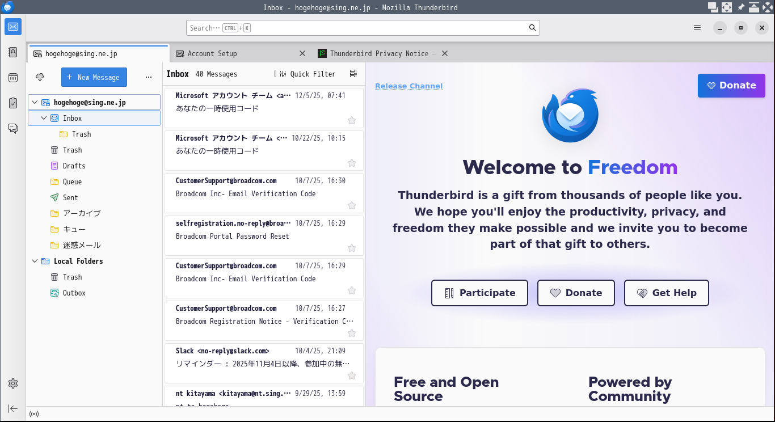775x422 pixels.
Task: Click the outlined Donate button beside Participate
Action: coord(576,293)
